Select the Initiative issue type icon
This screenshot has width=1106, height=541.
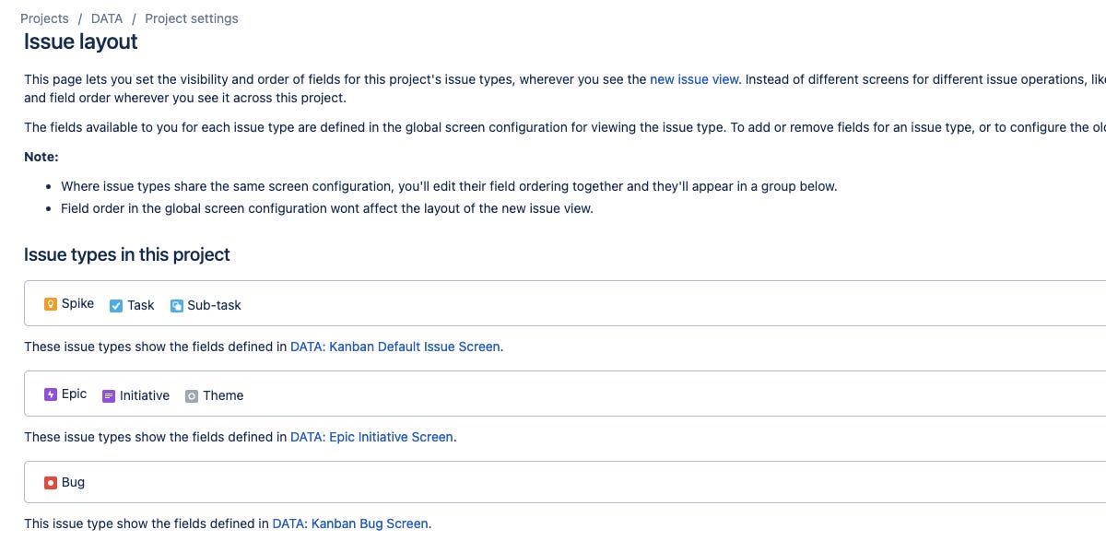108,395
